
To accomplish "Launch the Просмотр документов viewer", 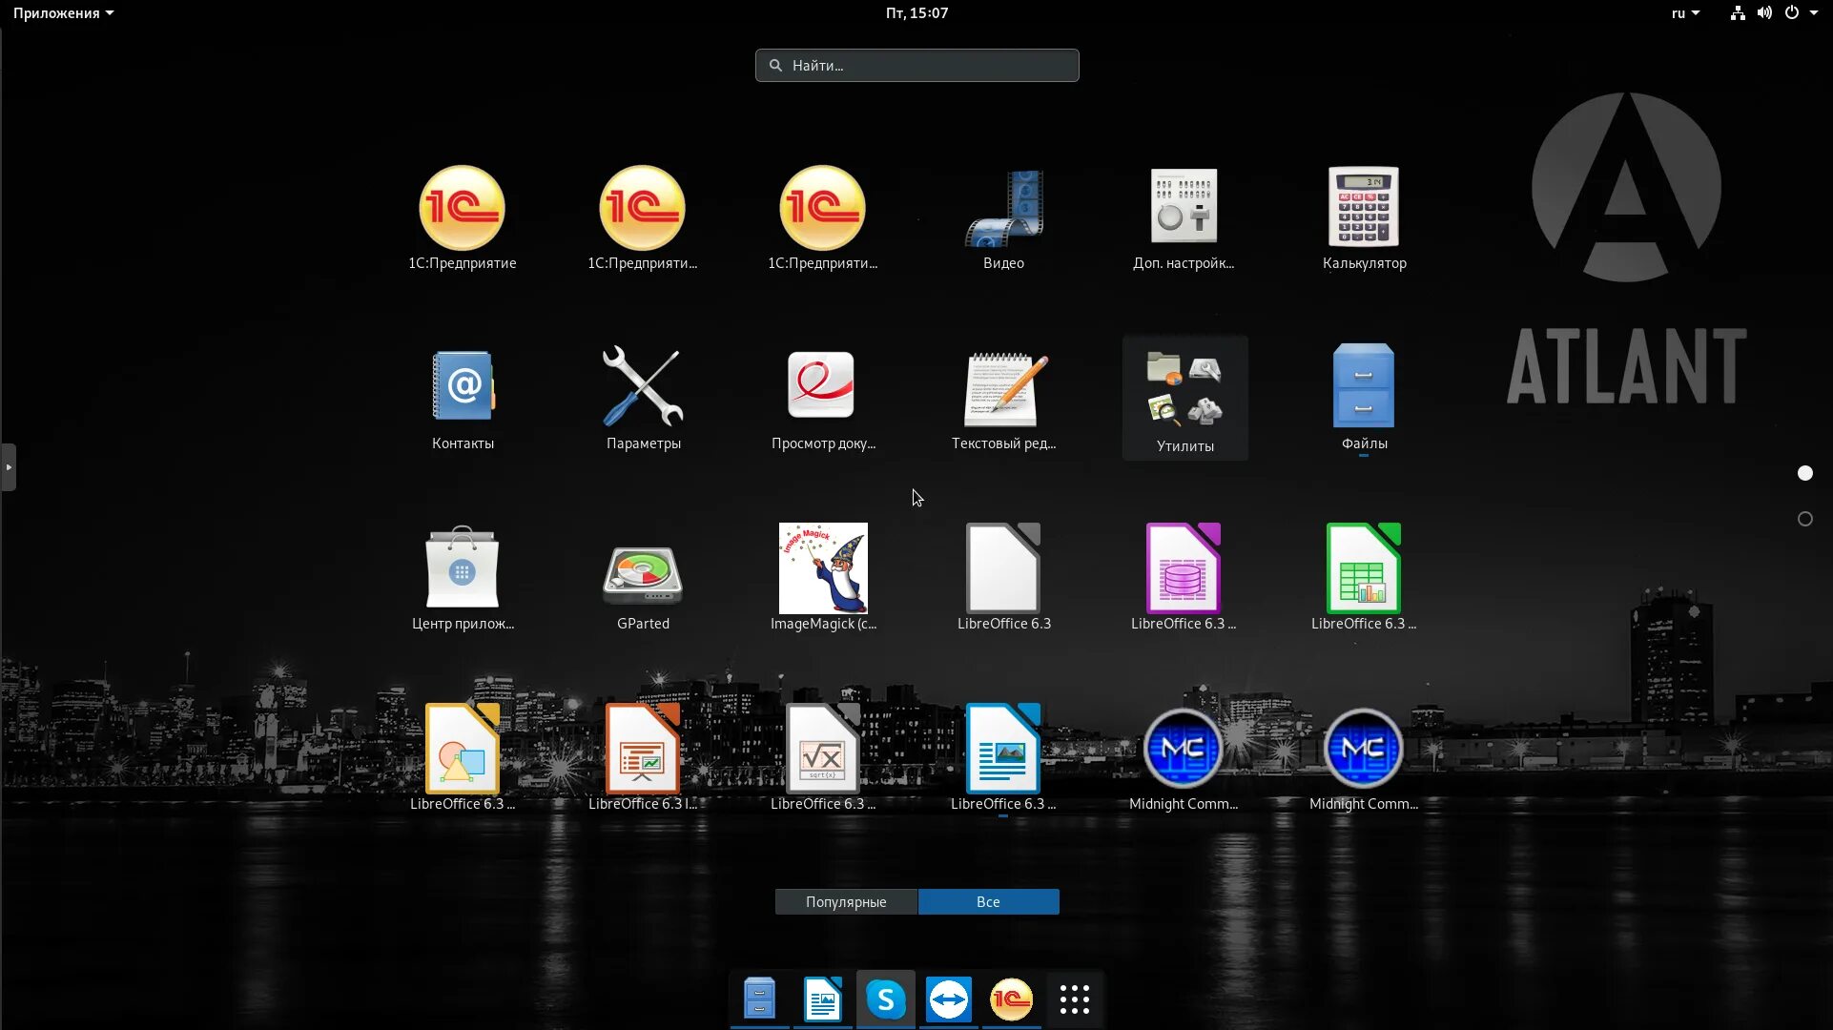I will coord(823,399).
